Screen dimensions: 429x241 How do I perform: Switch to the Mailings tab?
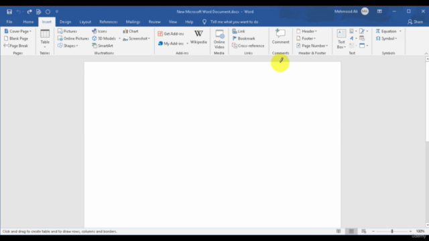[x=133, y=22]
